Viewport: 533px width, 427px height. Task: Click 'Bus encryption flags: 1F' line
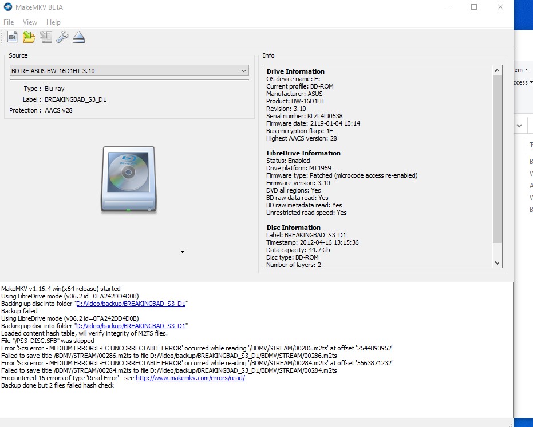click(299, 131)
